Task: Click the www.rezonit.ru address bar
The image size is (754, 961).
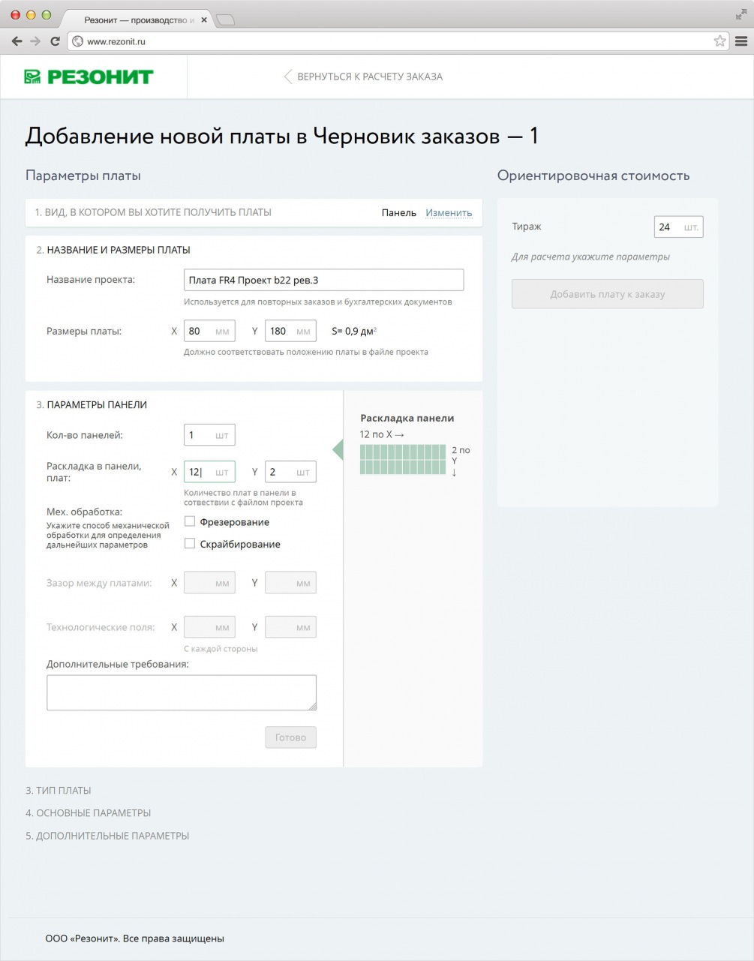Action: (398, 41)
